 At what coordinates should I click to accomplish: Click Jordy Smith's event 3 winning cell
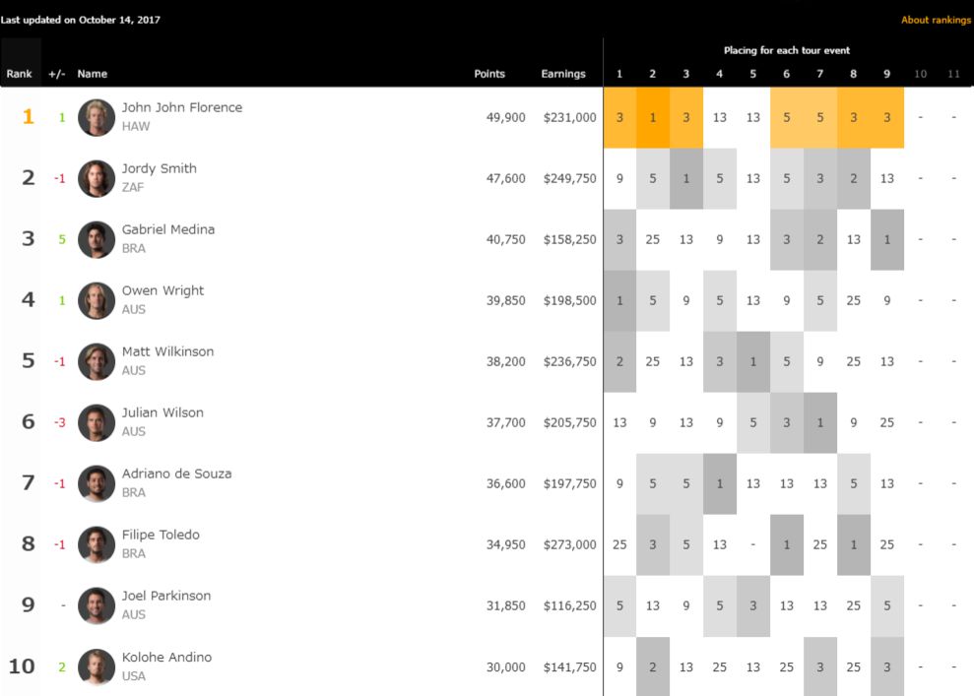tap(686, 178)
